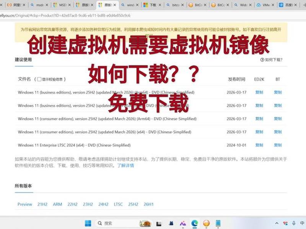Click the taskbar 搜索 search box
The width and height of the screenshot is (306, 229).
123,223
